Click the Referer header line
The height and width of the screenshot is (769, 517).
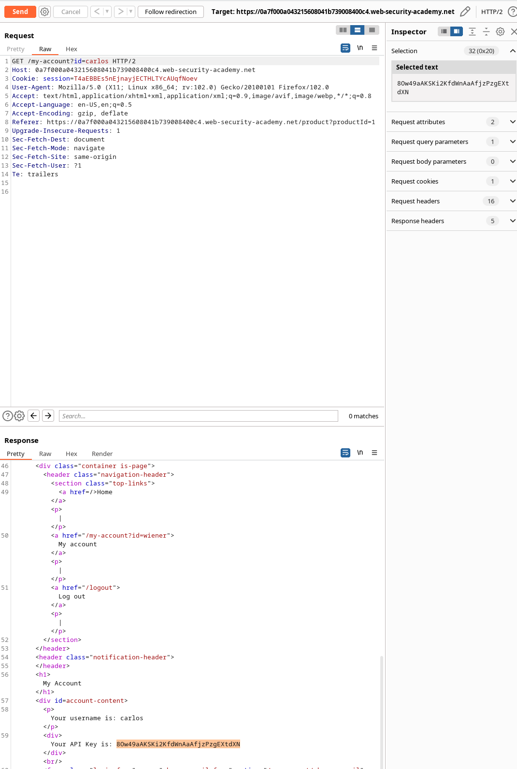coord(194,122)
